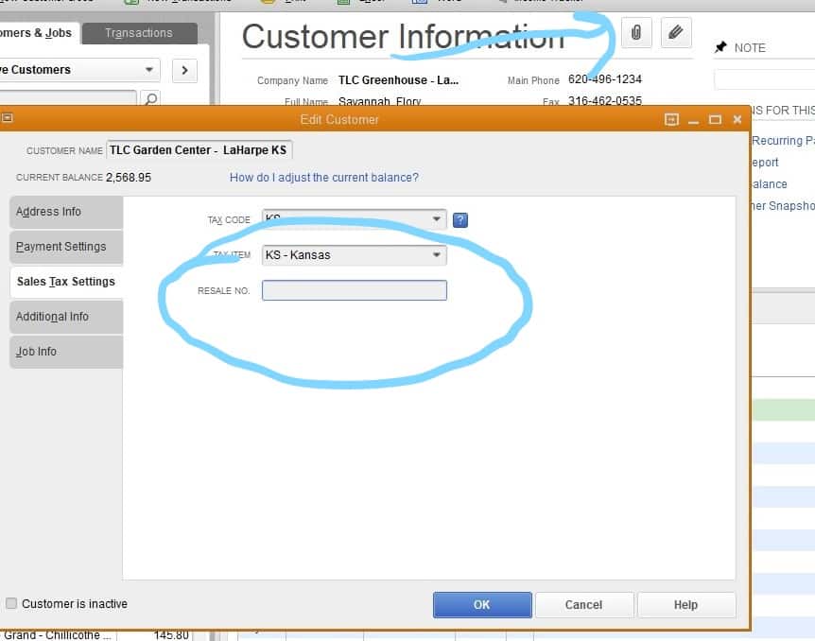The image size is (815, 641).
Task: Close the Edit Customer dialog
Action: (x=737, y=119)
